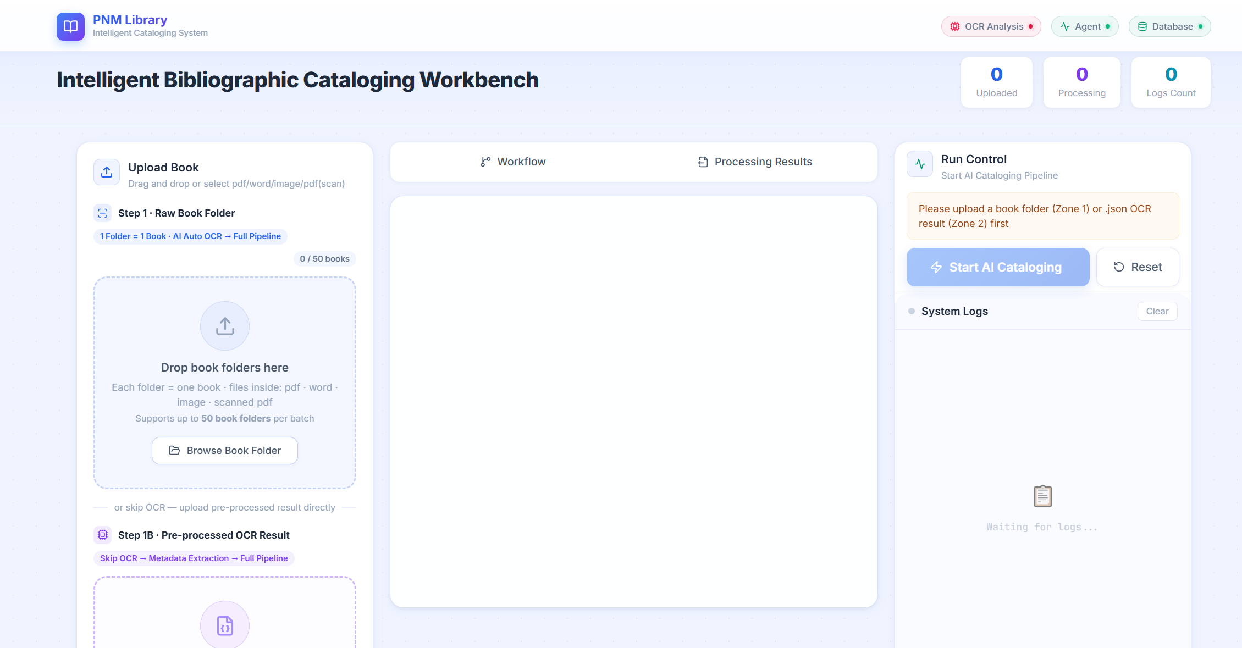
Task: Click the Logs Count card
Action: pos(1171,82)
